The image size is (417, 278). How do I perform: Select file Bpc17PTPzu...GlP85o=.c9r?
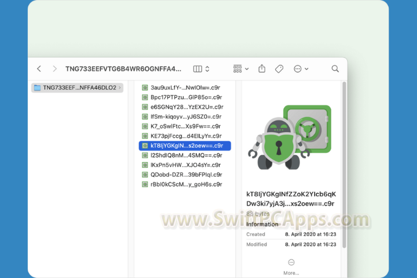point(185,97)
